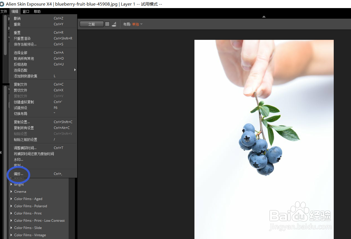The image size is (351, 239).
Task: Toggle the square preview split icon
Action: tap(107, 24)
